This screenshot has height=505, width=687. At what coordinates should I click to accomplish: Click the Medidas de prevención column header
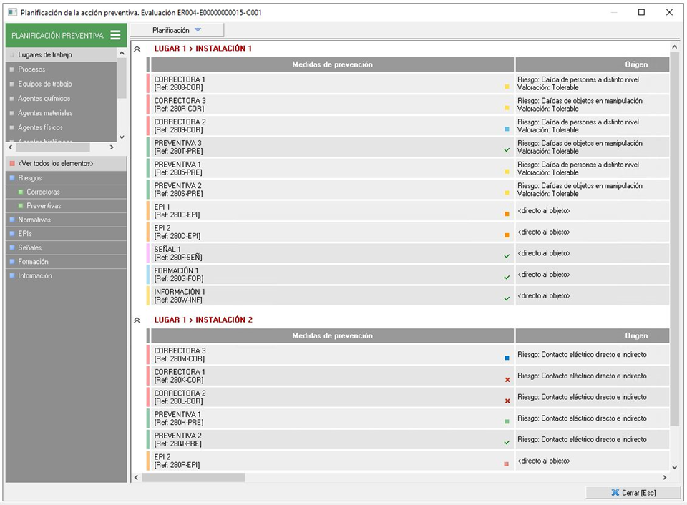click(332, 64)
